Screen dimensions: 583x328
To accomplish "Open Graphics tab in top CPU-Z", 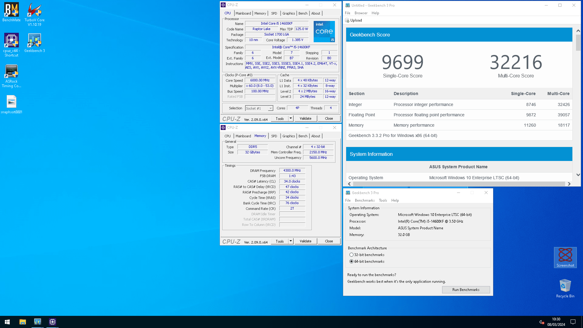I will 288,13.
